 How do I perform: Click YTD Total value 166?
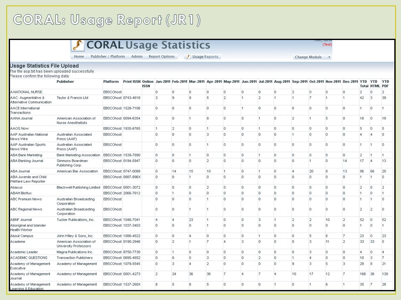[363, 274]
